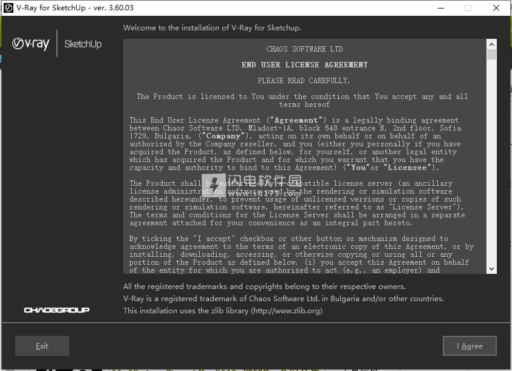Click the license text scrollbar thumb
512x371 pixels.
coord(491,54)
